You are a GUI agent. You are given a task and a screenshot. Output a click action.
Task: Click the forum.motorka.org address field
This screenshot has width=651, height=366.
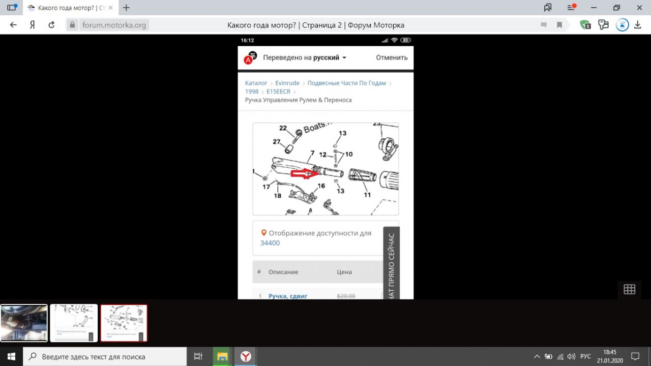pyautogui.click(x=114, y=25)
